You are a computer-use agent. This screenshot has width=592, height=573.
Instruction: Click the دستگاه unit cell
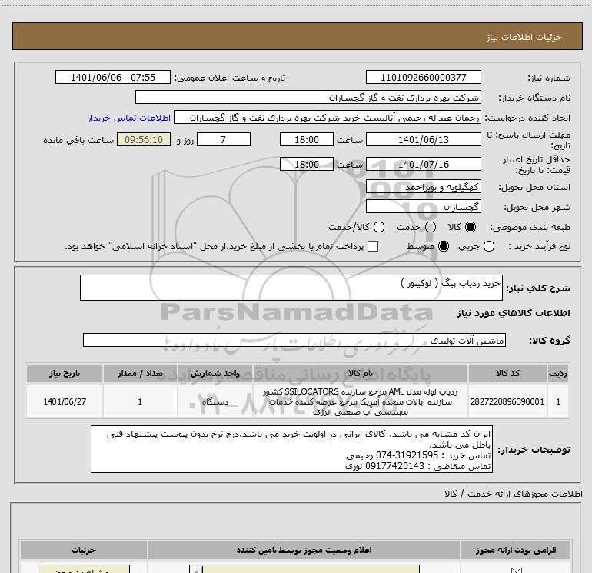pos(215,401)
